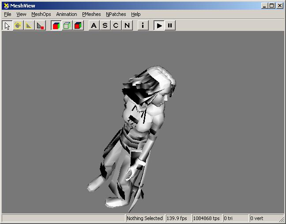The height and width of the screenshot is (224, 286).
Task: Show mesh info with the i button
Action: (x=143, y=25)
